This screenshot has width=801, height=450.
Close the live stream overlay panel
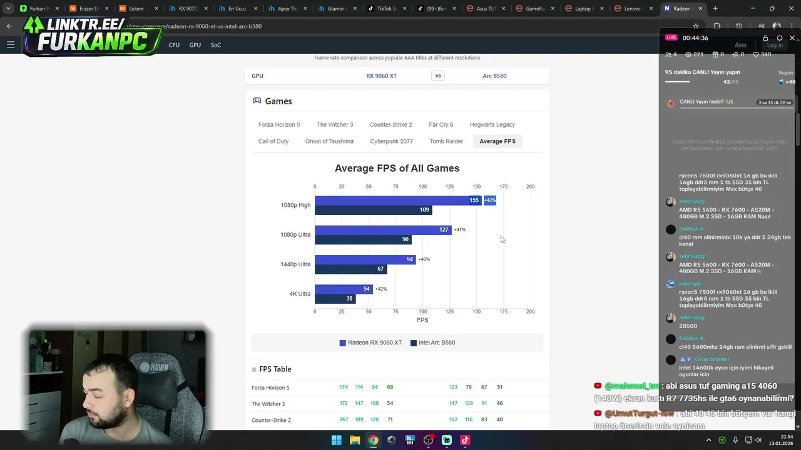[792, 38]
